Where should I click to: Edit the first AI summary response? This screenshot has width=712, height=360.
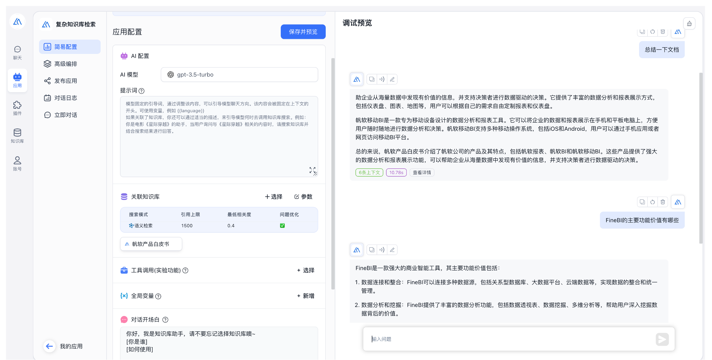click(x=392, y=79)
